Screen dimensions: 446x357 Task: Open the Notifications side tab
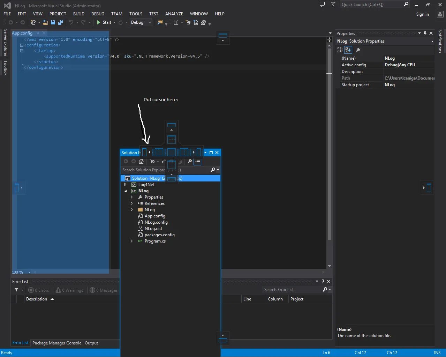[440, 41]
